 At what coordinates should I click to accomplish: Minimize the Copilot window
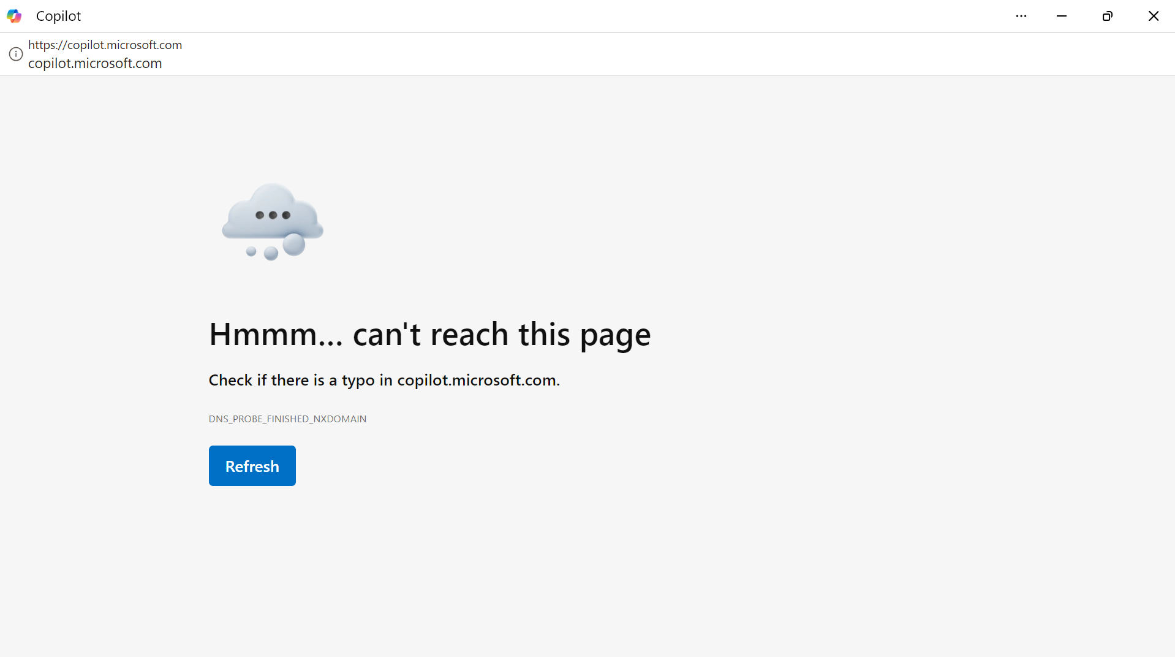1062,16
